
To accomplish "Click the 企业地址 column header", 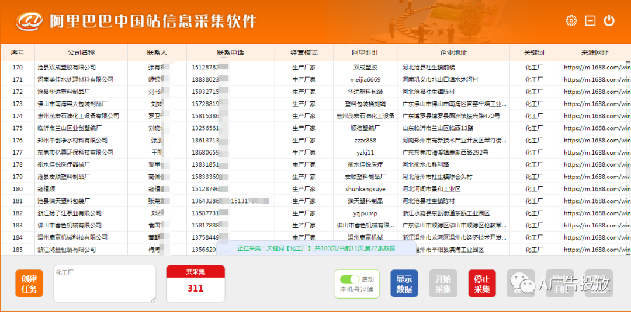I will point(453,52).
